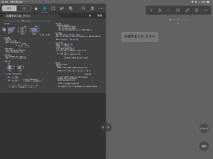213x159 pixels.
Task: Select the highlighter text tool
Action: 44,8
